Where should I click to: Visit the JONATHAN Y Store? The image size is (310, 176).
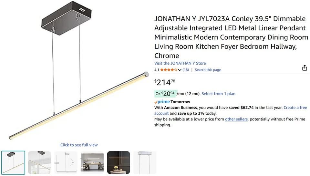click(180, 63)
